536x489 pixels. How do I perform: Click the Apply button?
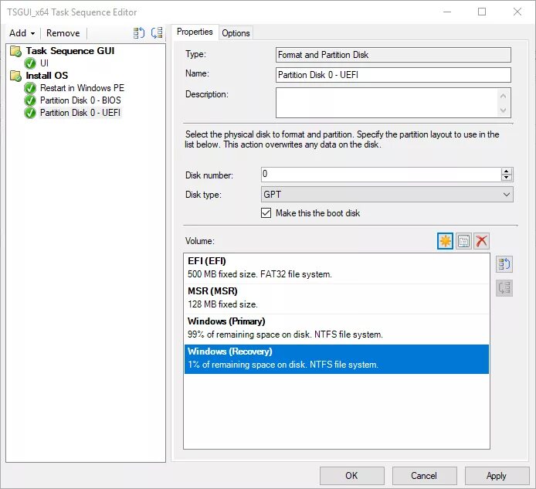[497, 476]
